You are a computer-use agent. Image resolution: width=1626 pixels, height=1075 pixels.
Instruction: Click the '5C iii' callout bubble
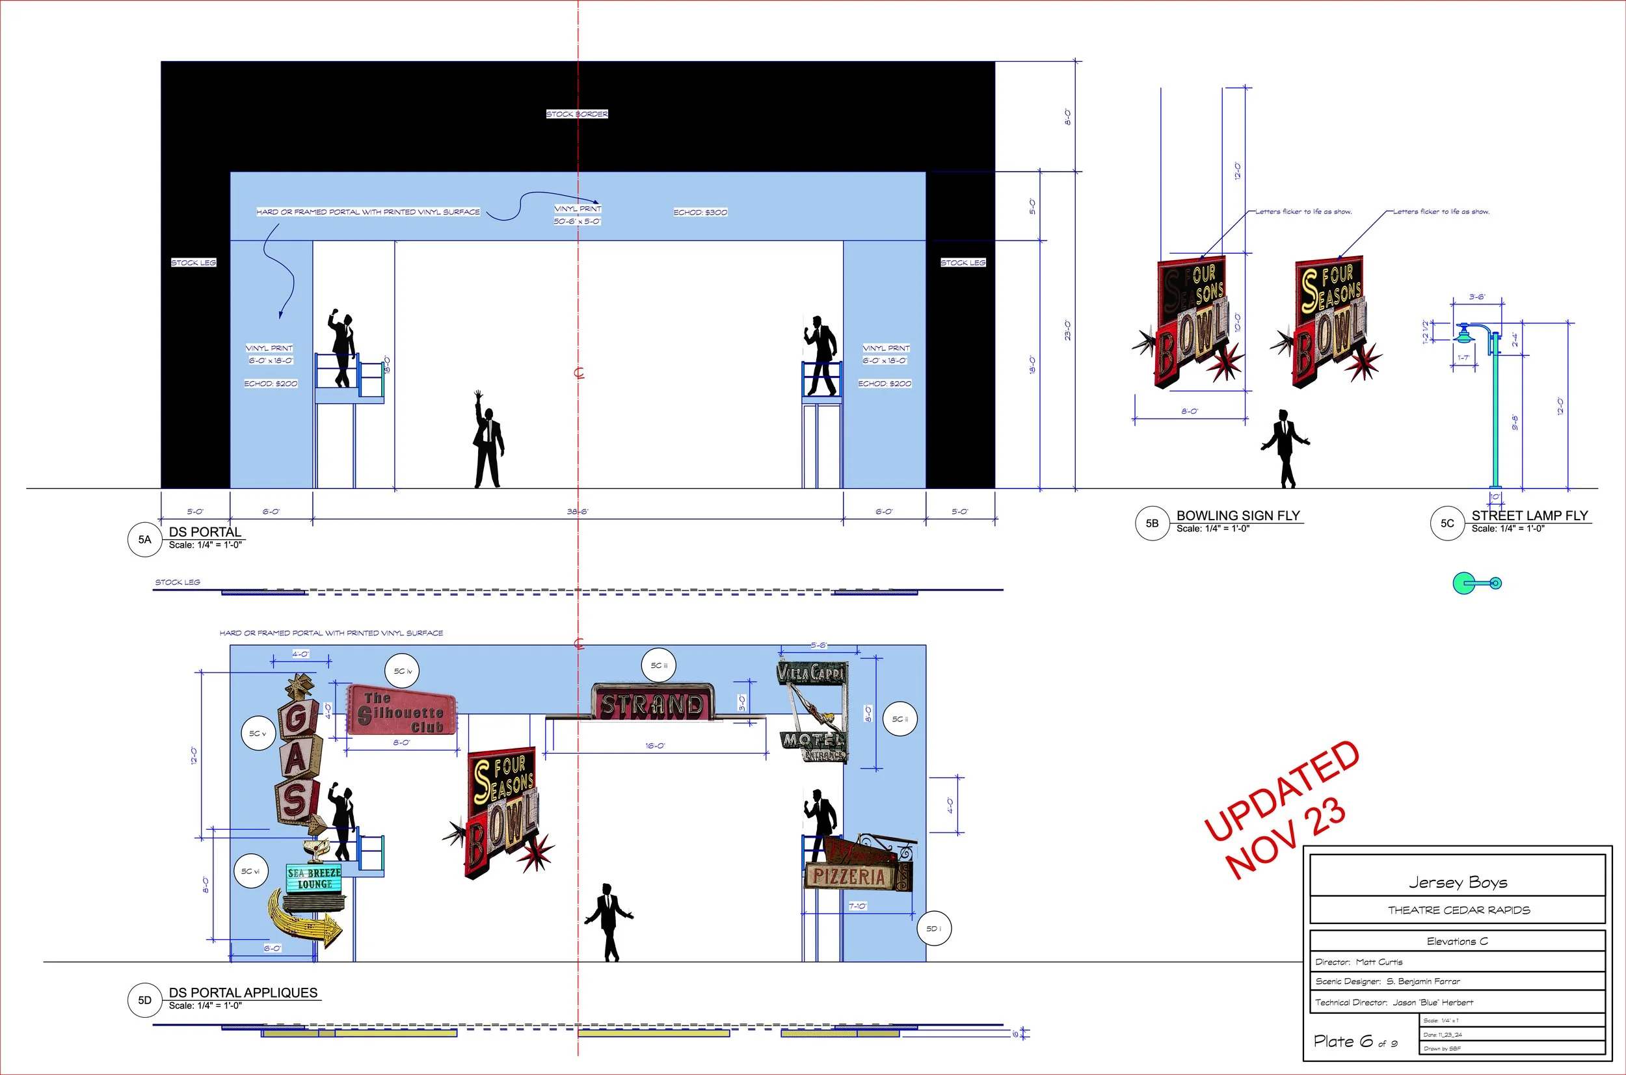click(x=659, y=665)
